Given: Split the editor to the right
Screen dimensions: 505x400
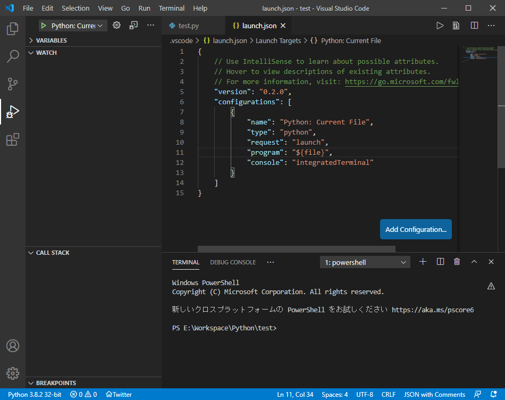Looking at the screenshot, I should [474, 26].
